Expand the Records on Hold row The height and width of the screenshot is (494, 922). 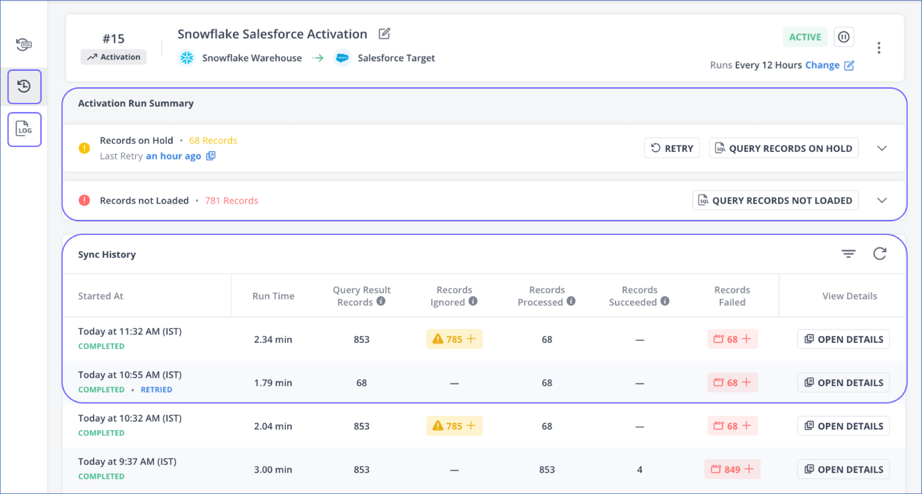click(x=882, y=148)
